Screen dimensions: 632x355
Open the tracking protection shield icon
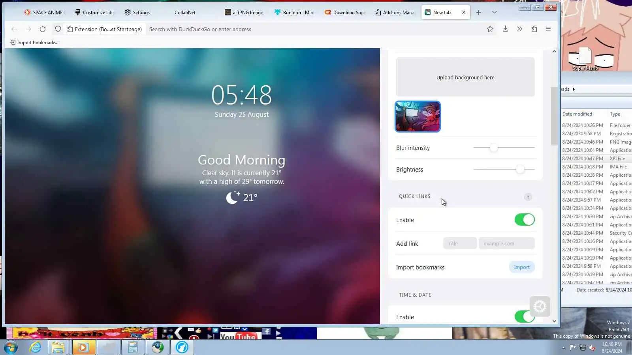click(x=58, y=29)
